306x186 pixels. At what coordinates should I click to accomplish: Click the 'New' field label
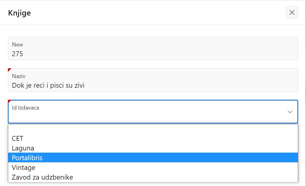point(18,45)
